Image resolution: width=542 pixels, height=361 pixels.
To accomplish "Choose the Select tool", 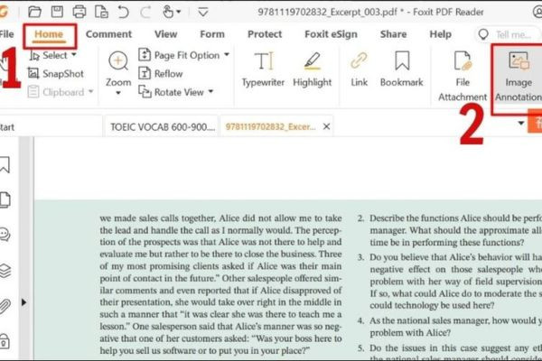I will click(49, 55).
